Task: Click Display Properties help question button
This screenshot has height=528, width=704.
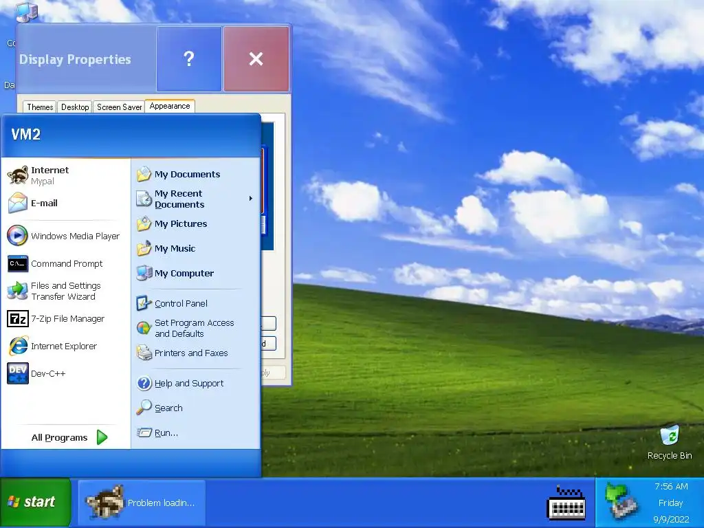Action: point(189,59)
